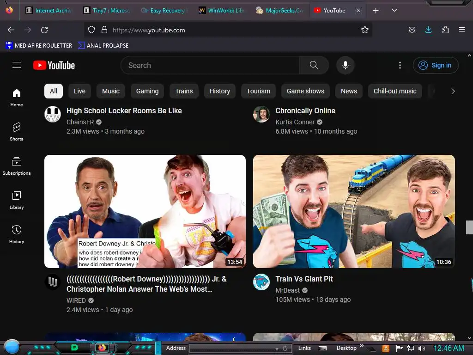This screenshot has width=473, height=355.
Task: Click the address bar URL
Action: [149, 30]
